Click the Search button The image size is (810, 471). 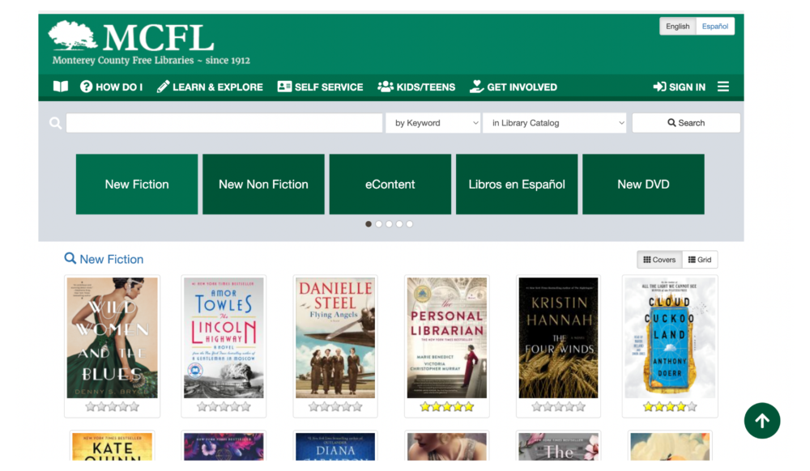[685, 122]
